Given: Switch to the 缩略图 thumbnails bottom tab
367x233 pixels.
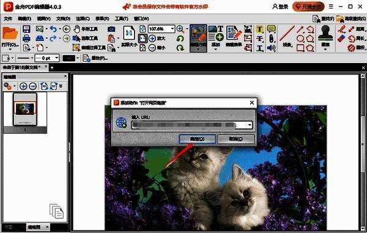Looking at the screenshot, I should click(34, 227).
